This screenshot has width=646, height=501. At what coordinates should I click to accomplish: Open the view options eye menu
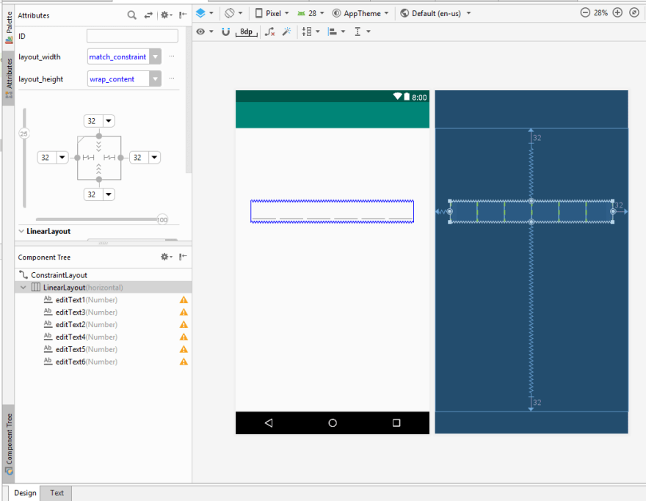click(204, 32)
